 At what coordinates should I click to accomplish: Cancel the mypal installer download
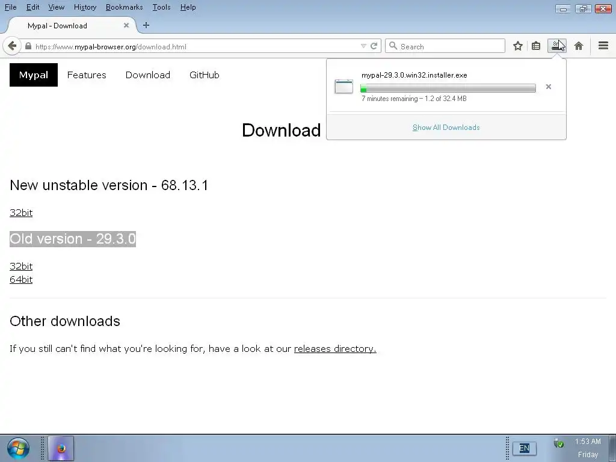pyautogui.click(x=549, y=87)
